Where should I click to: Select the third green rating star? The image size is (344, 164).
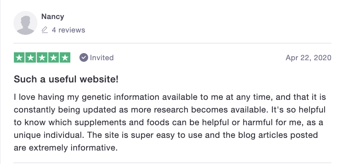coord(43,58)
